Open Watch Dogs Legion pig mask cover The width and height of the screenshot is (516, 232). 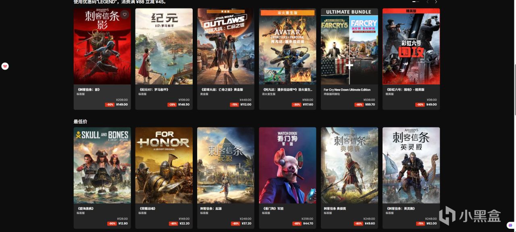click(x=287, y=165)
